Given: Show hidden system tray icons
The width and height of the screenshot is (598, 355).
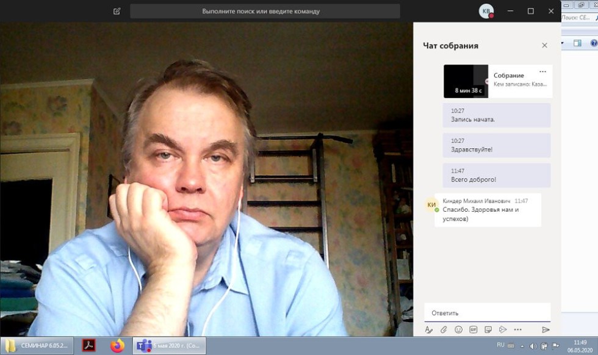Looking at the screenshot, I should pos(522,346).
